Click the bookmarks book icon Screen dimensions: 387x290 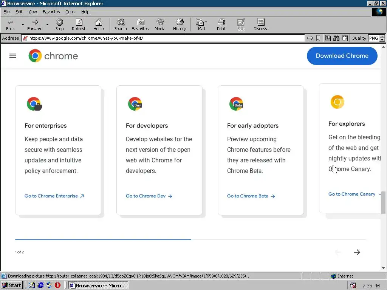pos(328,38)
